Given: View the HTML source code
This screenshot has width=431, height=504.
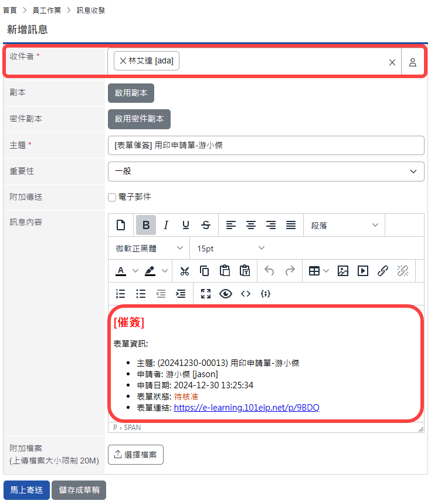Looking at the screenshot, I should pyautogui.click(x=246, y=294).
